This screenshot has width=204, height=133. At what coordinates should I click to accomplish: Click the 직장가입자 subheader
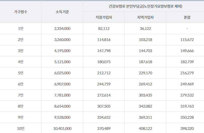tap(104, 17)
